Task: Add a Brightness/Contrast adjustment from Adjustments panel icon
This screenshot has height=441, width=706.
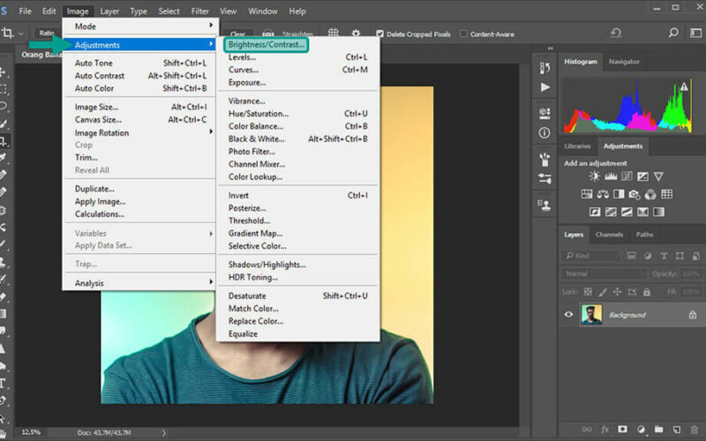Action: (x=594, y=176)
